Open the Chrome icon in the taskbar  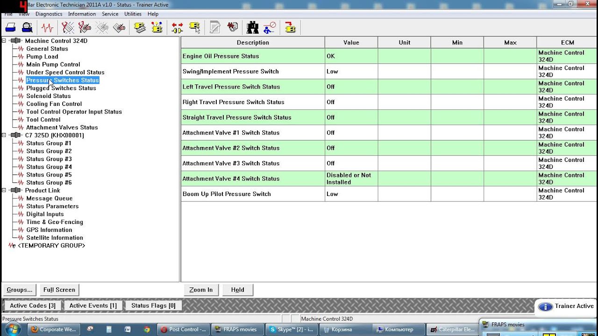(147, 329)
